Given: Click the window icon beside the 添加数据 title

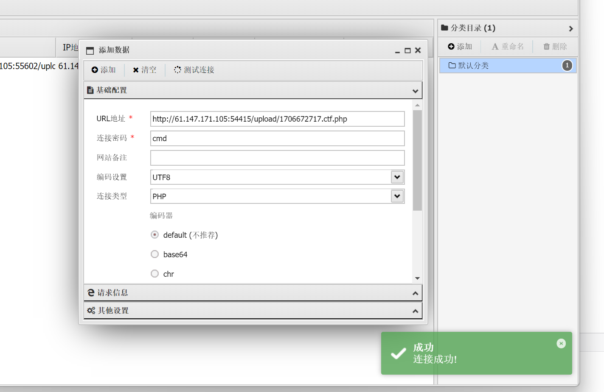Looking at the screenshot, I should 90,51.
